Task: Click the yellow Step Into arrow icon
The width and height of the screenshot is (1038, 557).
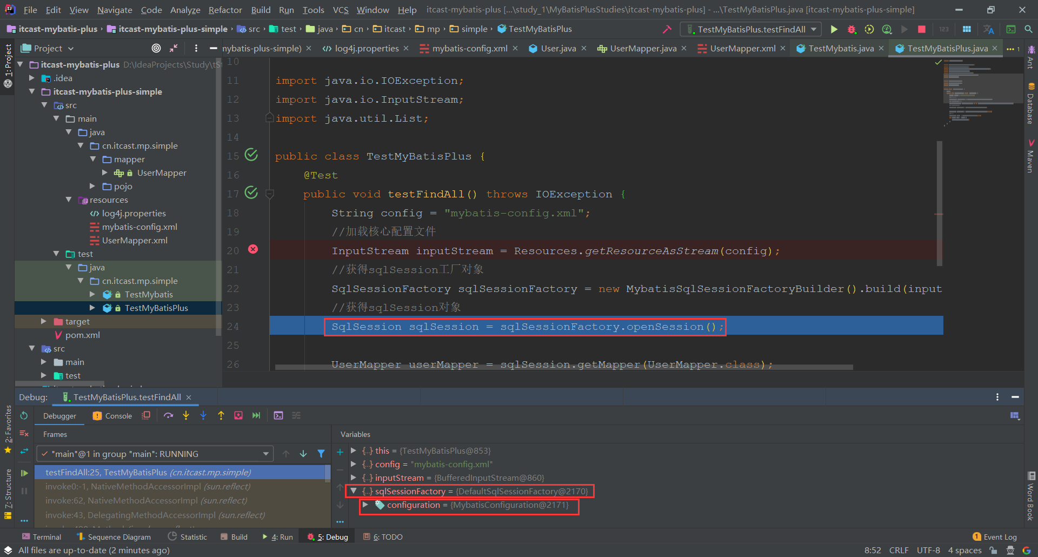Action: (186, 415)
